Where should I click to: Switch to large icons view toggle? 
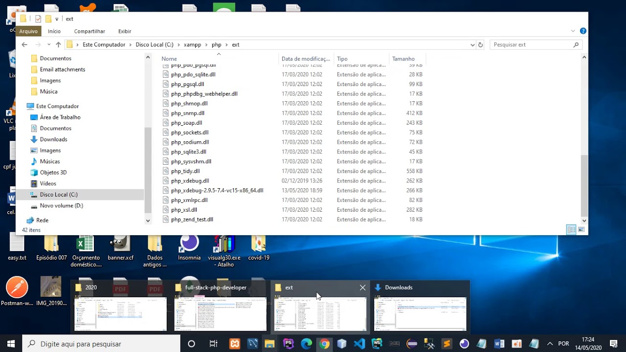pyautogui.click(x=581, y=230)
